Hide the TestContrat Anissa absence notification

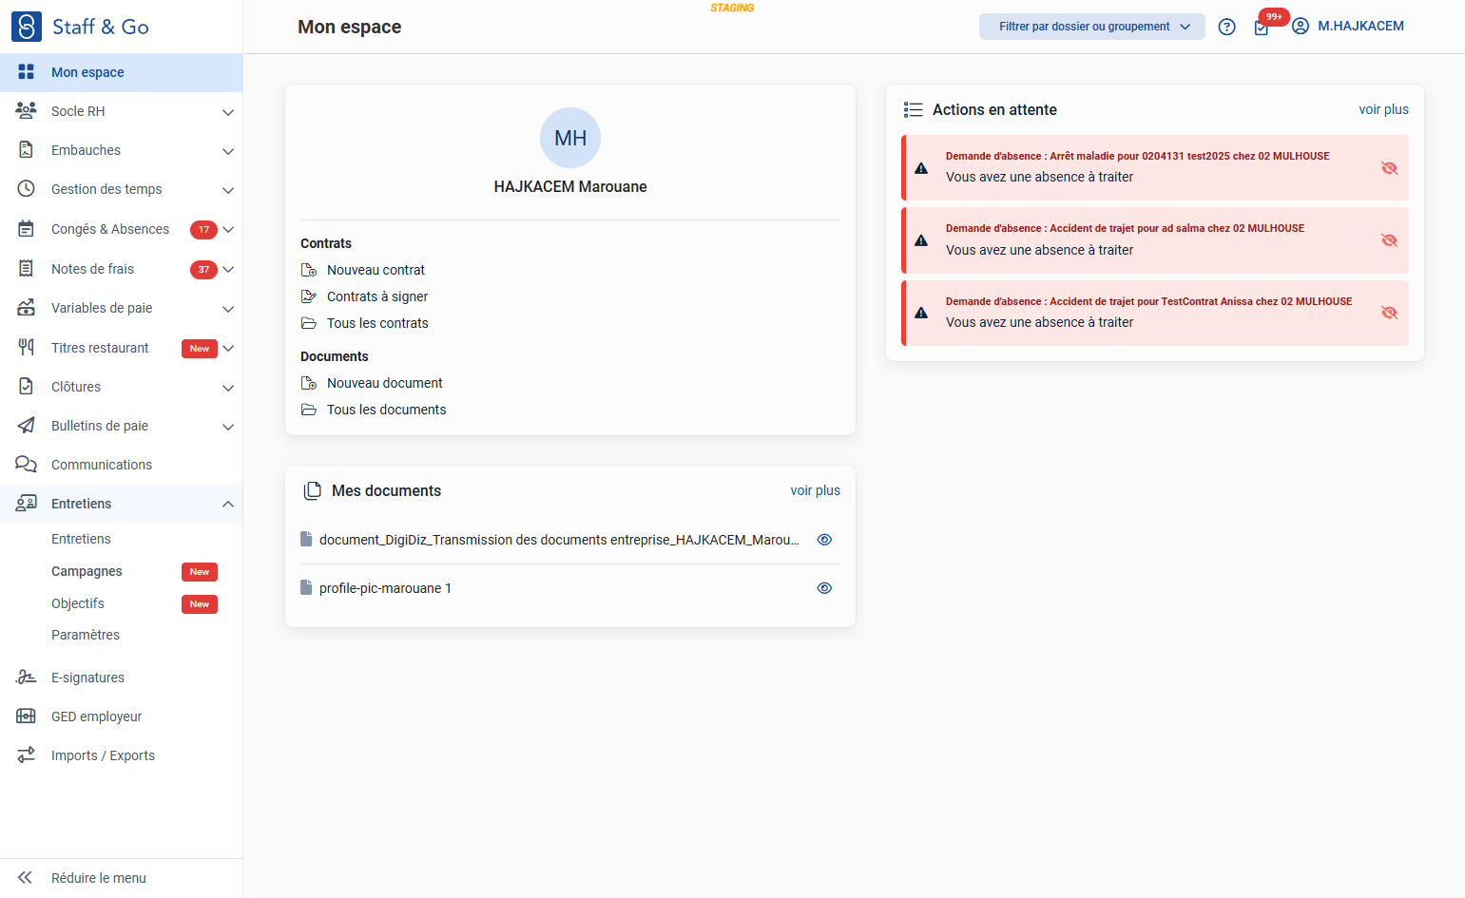coord(1389,313)
